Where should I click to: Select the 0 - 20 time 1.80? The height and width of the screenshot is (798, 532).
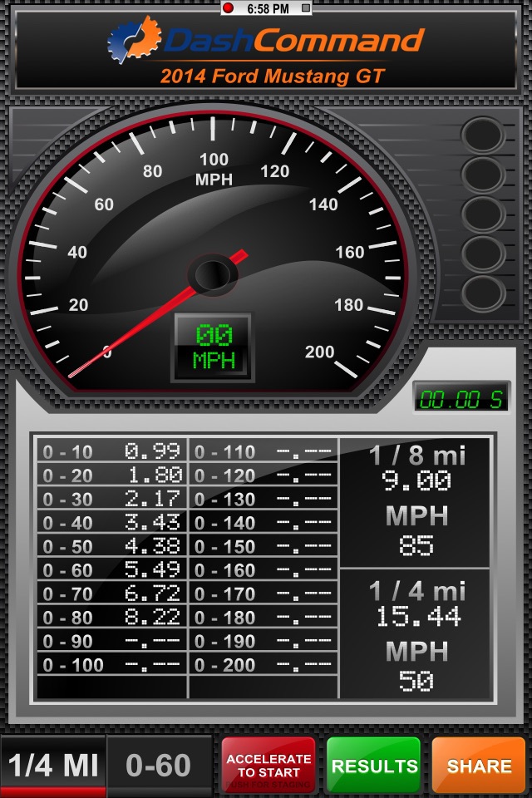point(155,475)
